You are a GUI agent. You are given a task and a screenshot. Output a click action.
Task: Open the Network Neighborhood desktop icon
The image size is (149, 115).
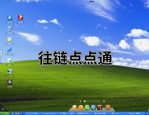tap(10, 71)
